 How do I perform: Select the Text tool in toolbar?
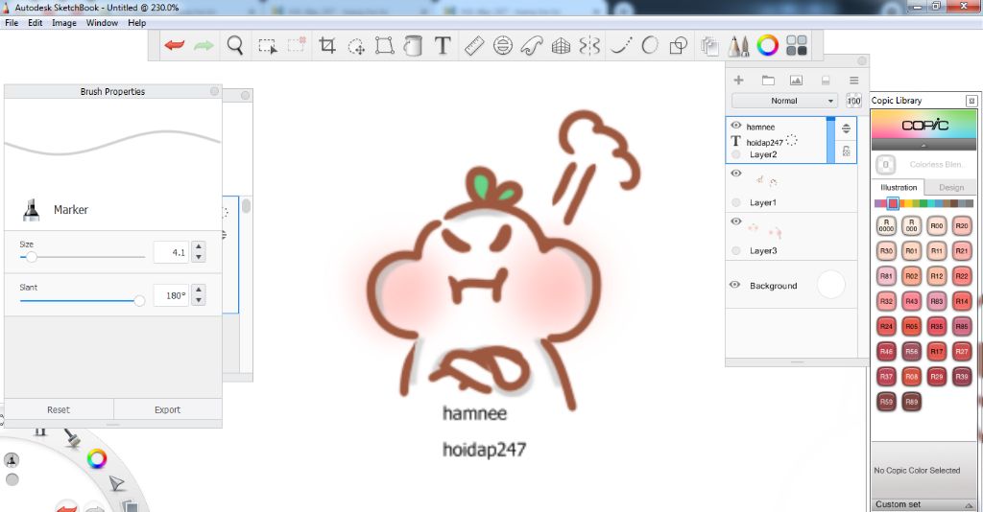click(443, 45)
